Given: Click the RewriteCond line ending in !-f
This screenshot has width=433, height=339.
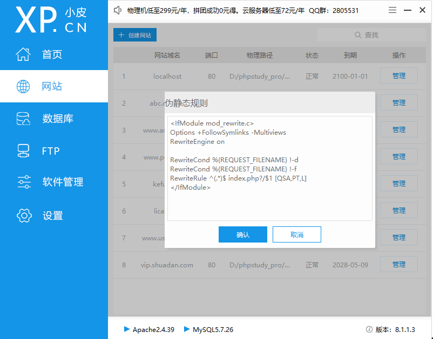Looking at the screenshot, I should 233,169.
